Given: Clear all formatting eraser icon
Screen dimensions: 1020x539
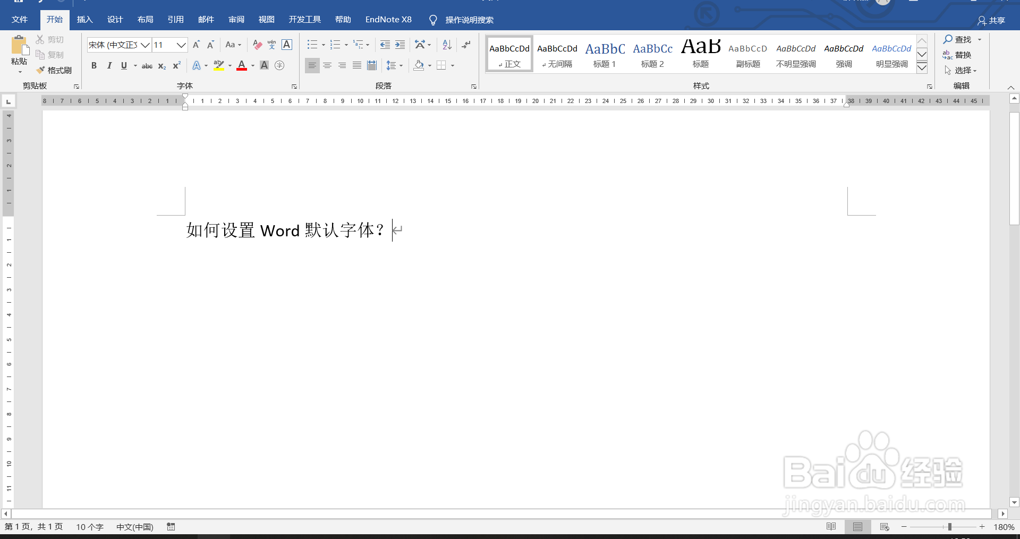Looking at the screenshot, I should tap(257, 45).
